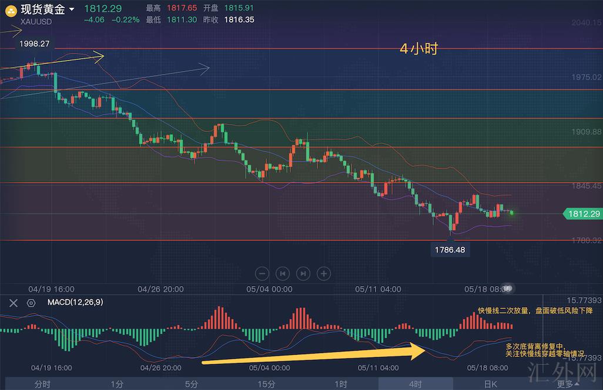Image resolution: width=603 pixels, height=390 pixels.
Task: Jump to the chart's first candle
Action: click(283, 273)
